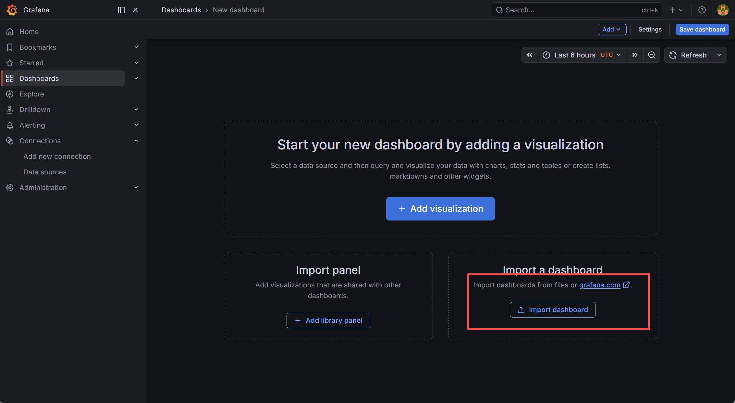Click the Refresh button

tap(688, 55)
